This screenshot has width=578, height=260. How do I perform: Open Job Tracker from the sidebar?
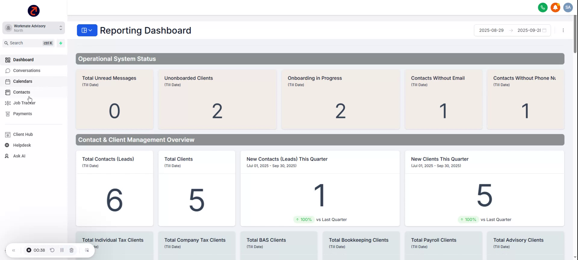(x=24, y=103)
